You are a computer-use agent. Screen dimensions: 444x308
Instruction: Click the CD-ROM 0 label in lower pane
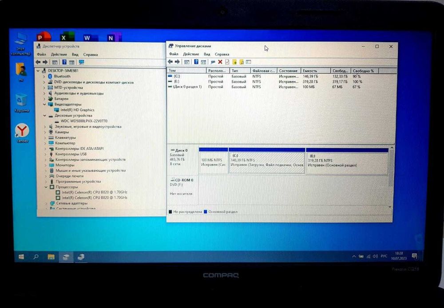[x=184, y=180]
